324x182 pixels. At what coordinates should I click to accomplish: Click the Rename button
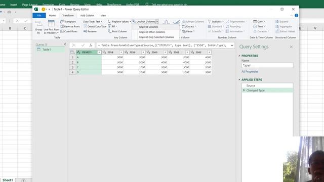click(x=90, y=31)
